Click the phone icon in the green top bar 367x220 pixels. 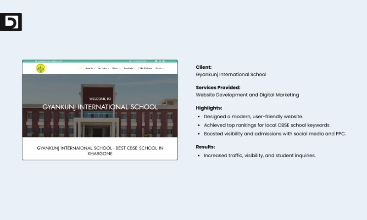(131, 61)
